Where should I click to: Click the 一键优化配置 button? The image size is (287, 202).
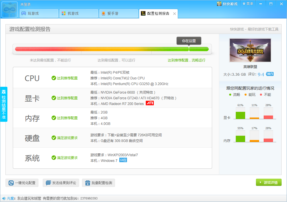tap(22, 183)
